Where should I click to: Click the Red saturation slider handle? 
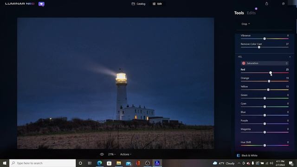(271, 73)
